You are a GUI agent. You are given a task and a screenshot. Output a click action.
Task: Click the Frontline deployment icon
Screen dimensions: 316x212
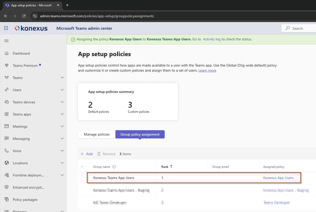coord(6,175)
